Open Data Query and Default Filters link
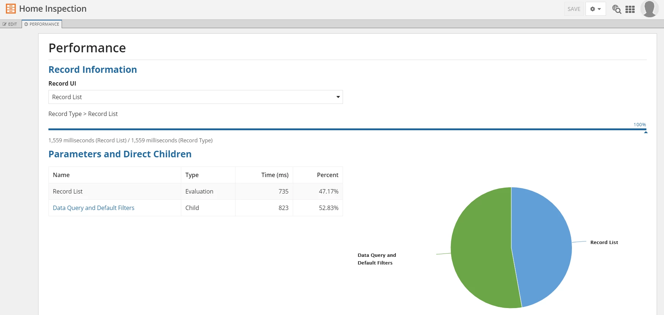 pos(94,208)
